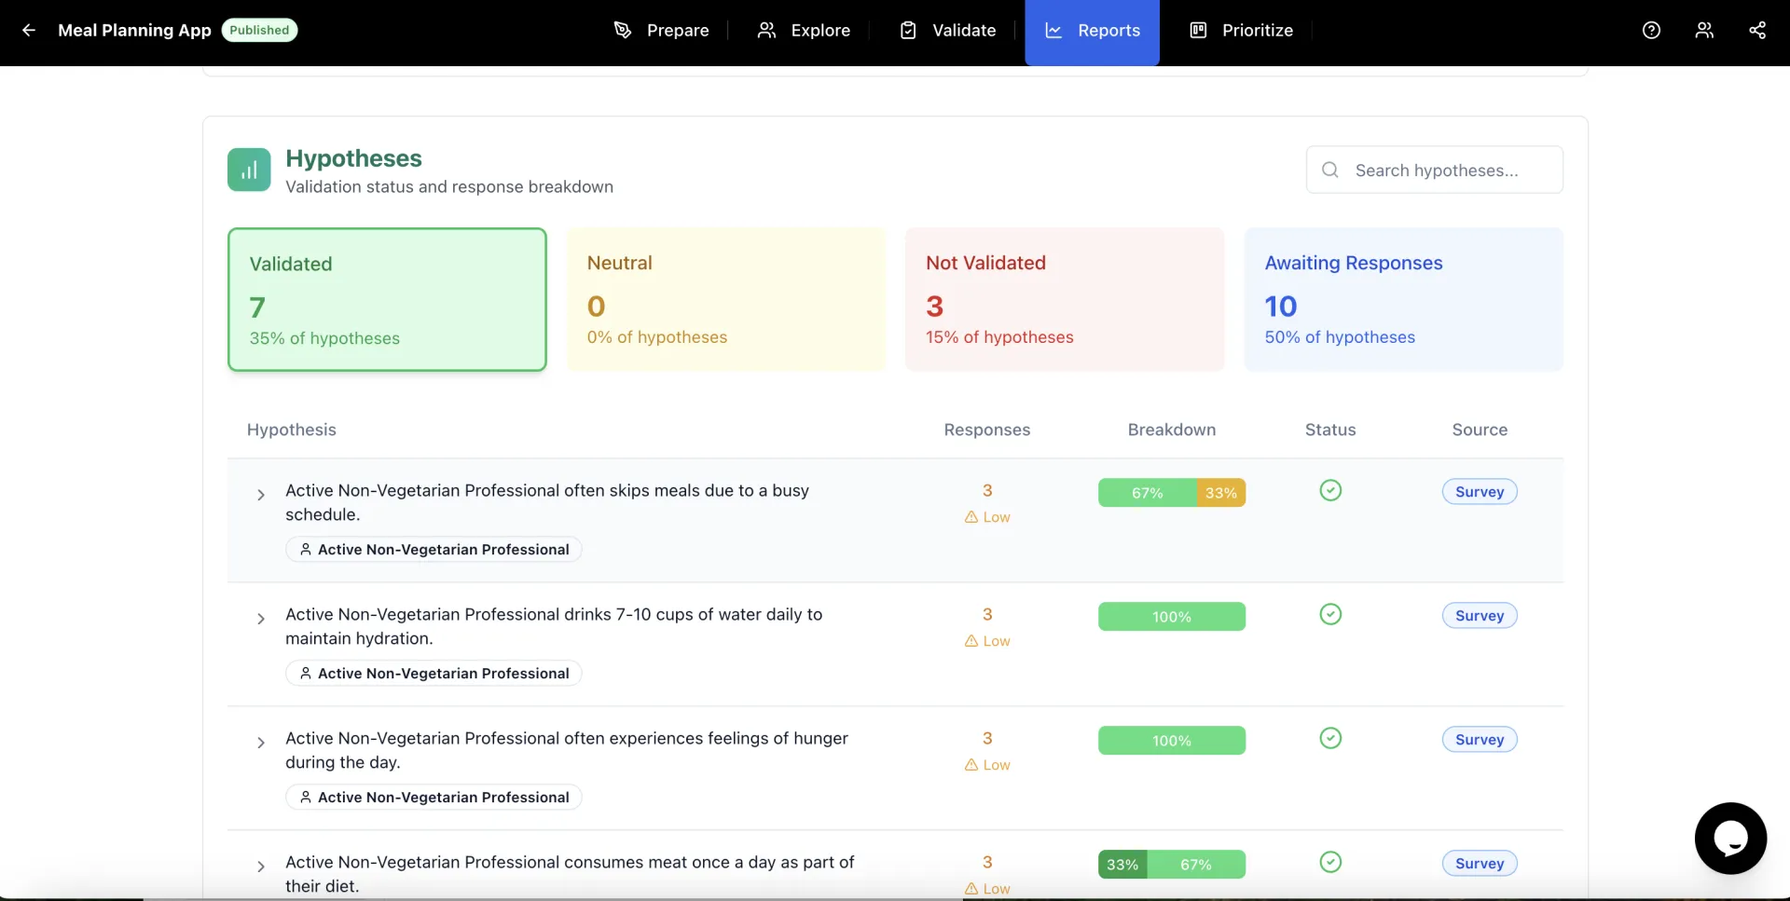Screen dimensions: 1790x901
Task: Filter by the Validated status card
Action: [387, 299]
